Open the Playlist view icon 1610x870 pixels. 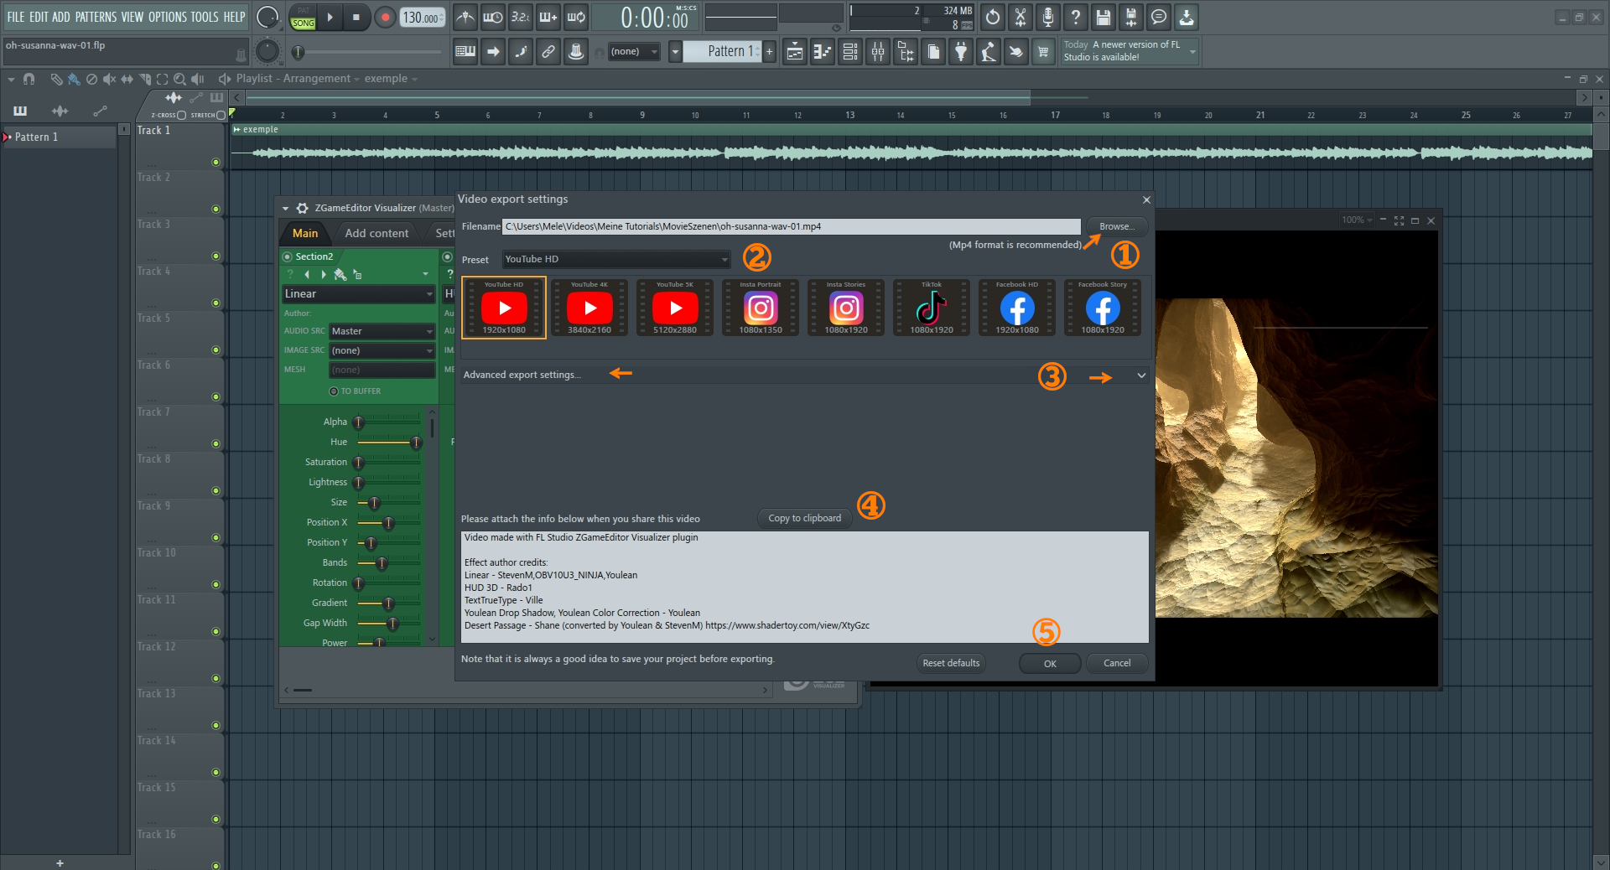[x=795, y=52]
